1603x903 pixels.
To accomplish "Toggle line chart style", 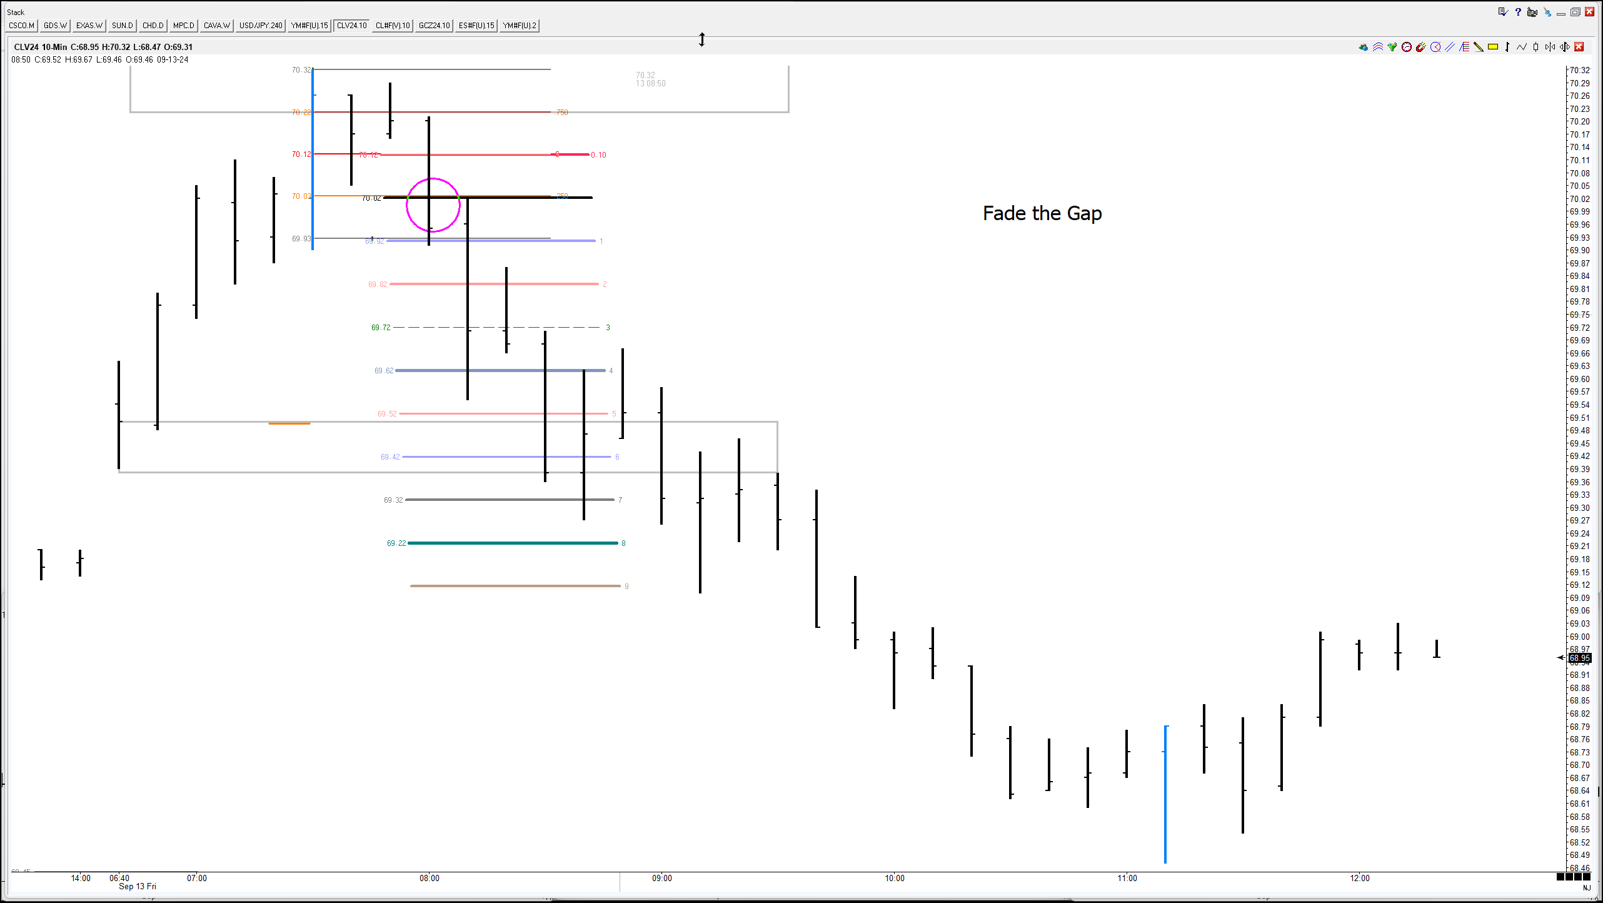I will [x=1522, y=47].
